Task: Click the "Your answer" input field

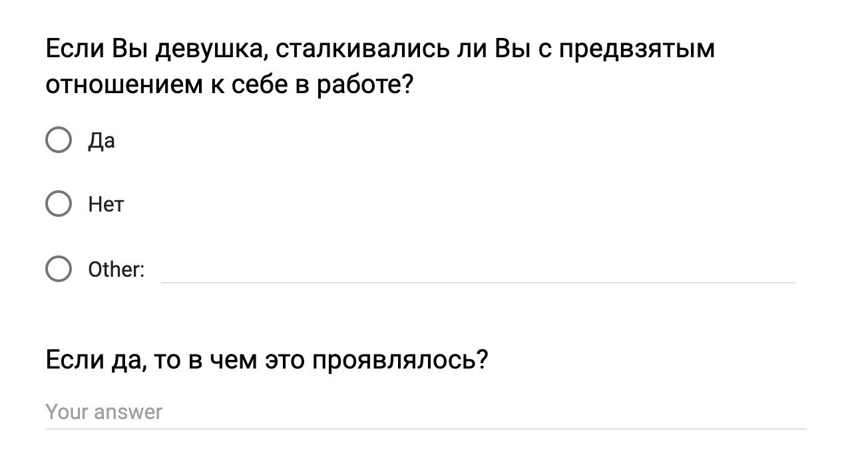Action: click(x=426, y=412)
